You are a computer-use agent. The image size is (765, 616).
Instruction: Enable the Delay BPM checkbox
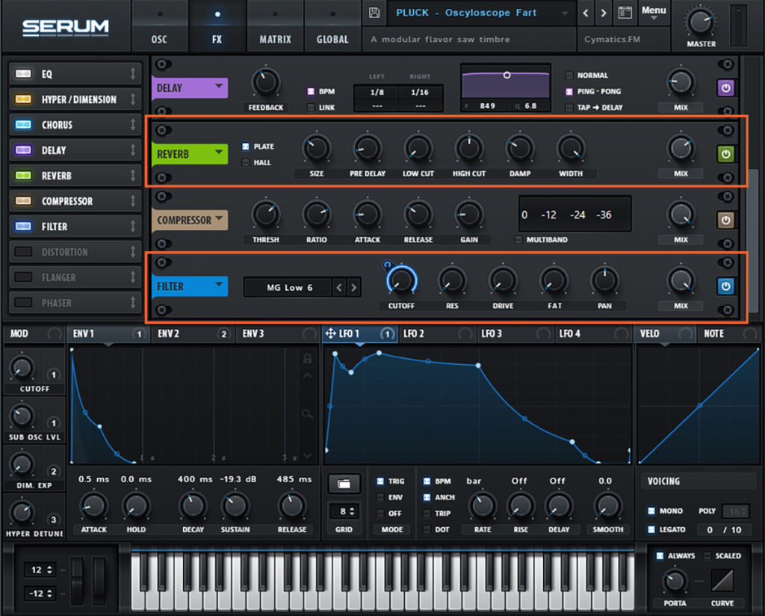311,91
